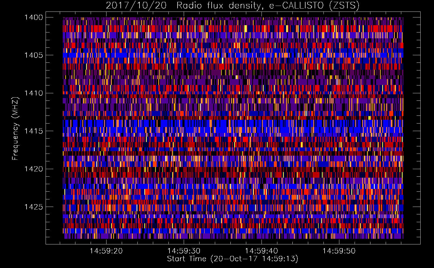Select the 1425 frequency axis label
The height and width of the screenshot is (268, 434).
(34, 207)
